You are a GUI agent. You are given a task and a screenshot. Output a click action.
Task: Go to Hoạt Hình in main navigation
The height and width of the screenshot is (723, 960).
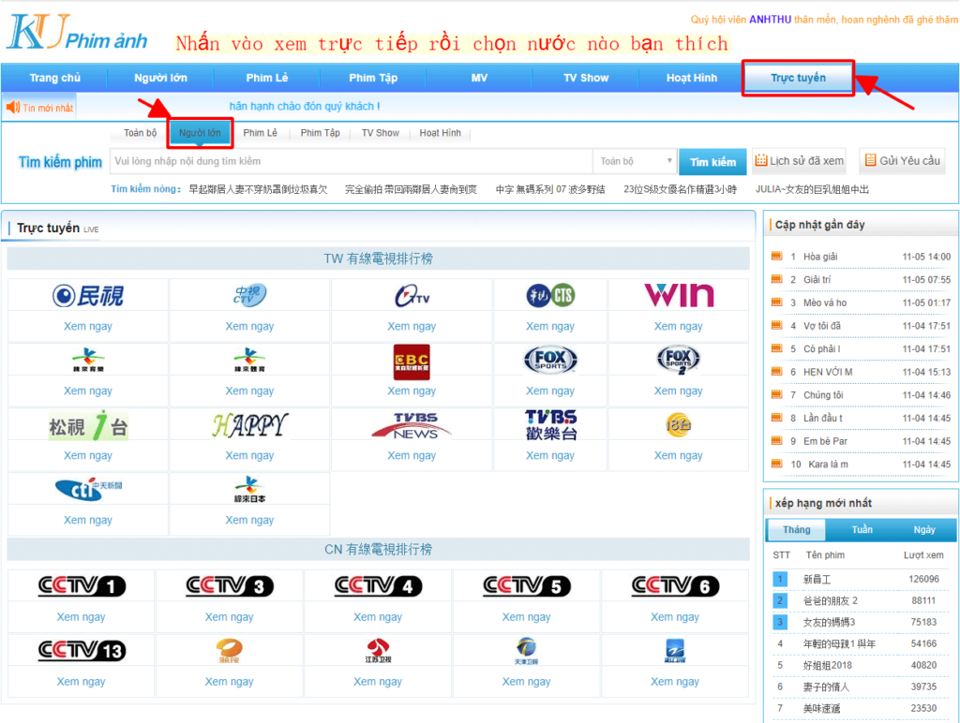(692, 78)
